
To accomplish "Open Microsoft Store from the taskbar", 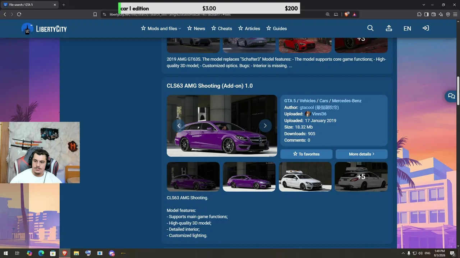I will click(53, 253).
